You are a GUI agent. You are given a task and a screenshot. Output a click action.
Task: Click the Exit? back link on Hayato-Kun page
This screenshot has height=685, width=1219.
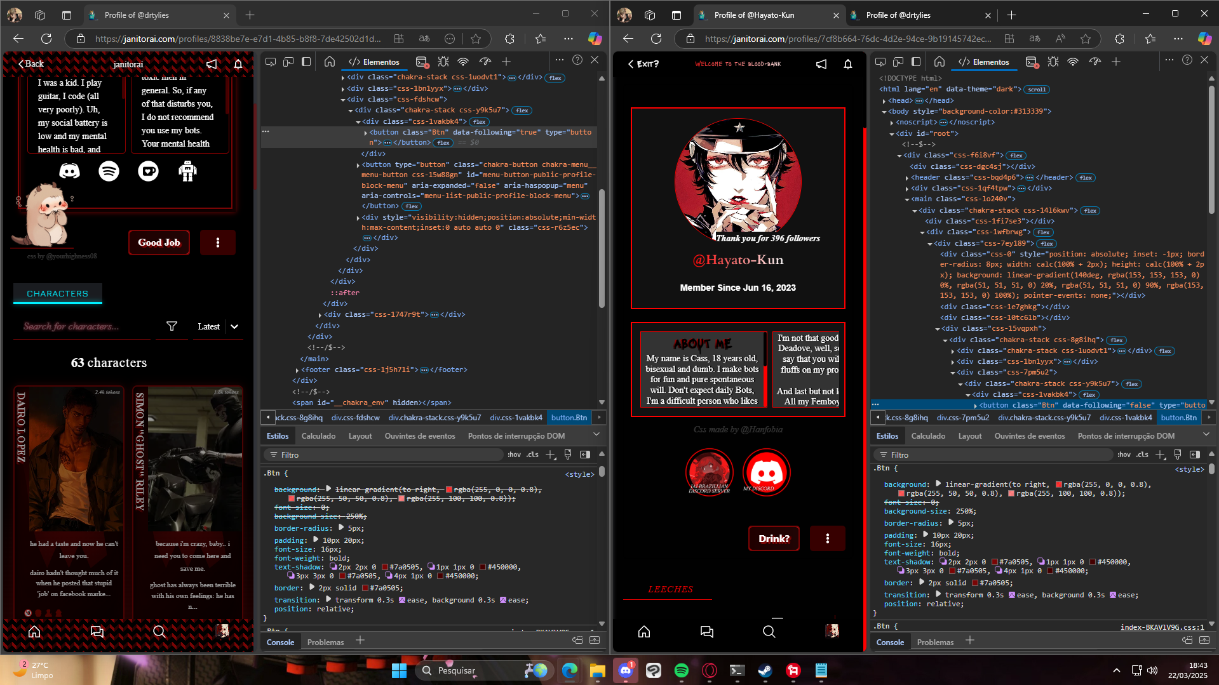643,64
